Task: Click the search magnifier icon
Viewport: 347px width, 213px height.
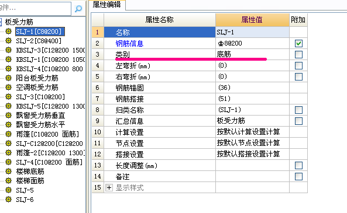Action: [x=78, y=9]
